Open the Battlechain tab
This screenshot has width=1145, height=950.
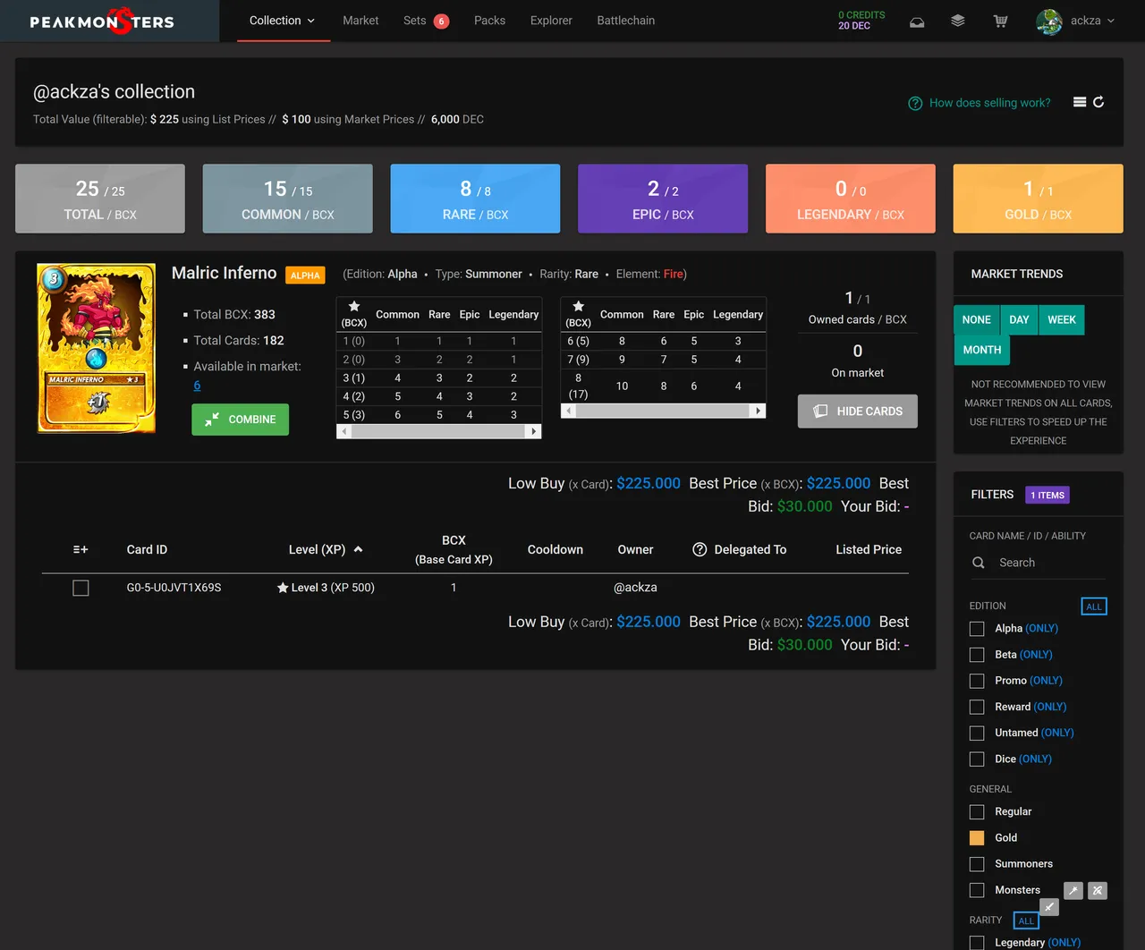click(x=626, y=21)
